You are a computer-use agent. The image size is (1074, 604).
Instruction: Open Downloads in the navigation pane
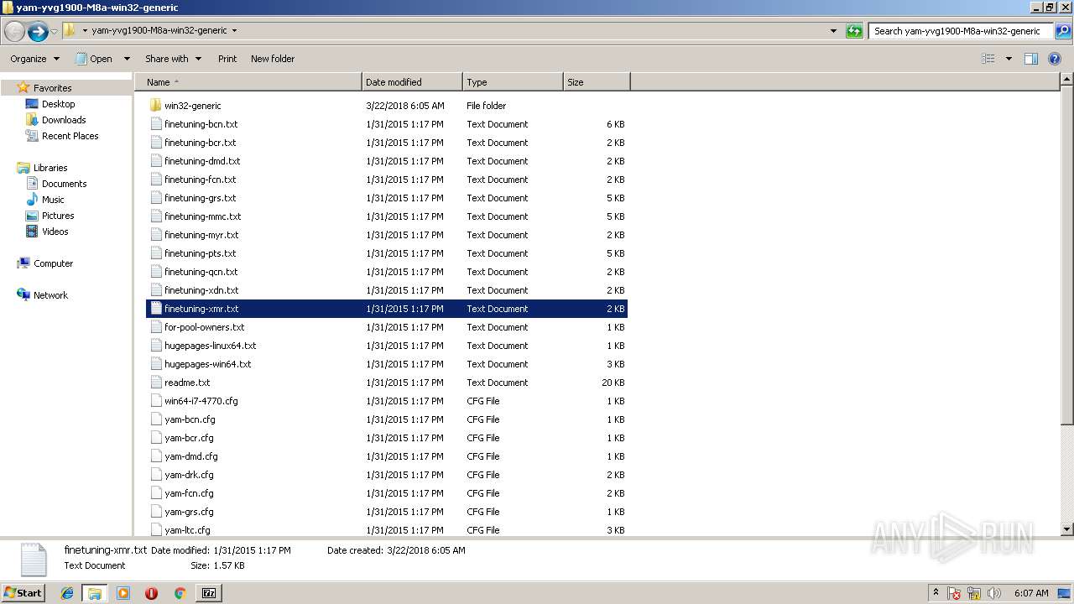pyautogui.click(x=64, y=120)
